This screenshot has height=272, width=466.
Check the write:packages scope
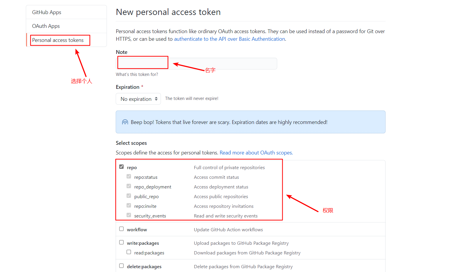pos(122,242)
